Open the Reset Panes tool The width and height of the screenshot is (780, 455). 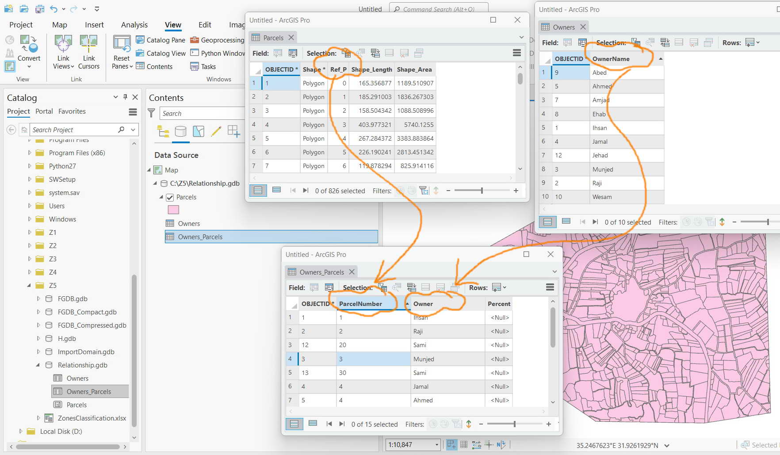click(x=121, y=50)
